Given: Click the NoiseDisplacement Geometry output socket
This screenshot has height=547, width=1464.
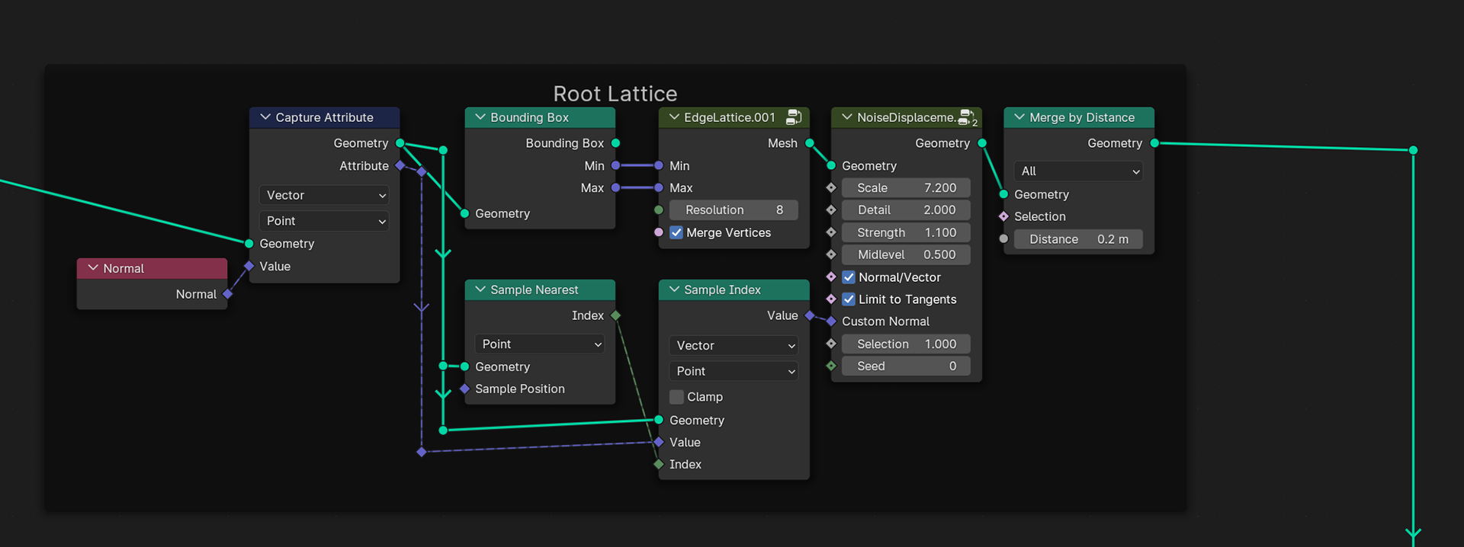Looking at the screenshot, I should (x=982, y=143).
